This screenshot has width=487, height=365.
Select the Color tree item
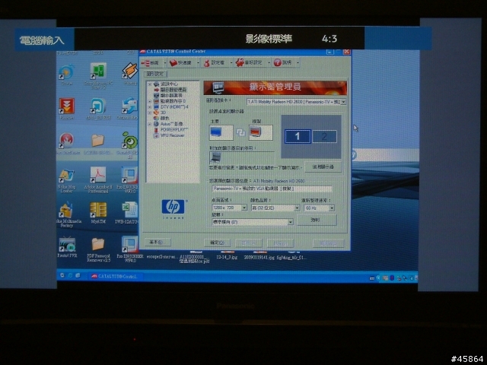coord(164,119)
